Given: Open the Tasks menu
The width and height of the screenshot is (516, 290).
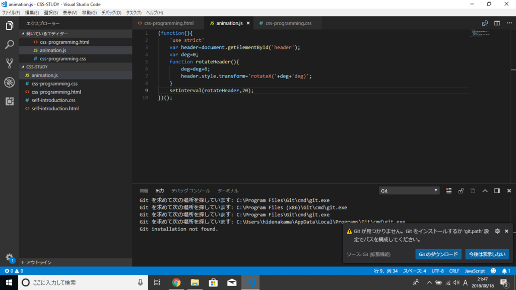Looking at the screenshot, I should 134,13.
